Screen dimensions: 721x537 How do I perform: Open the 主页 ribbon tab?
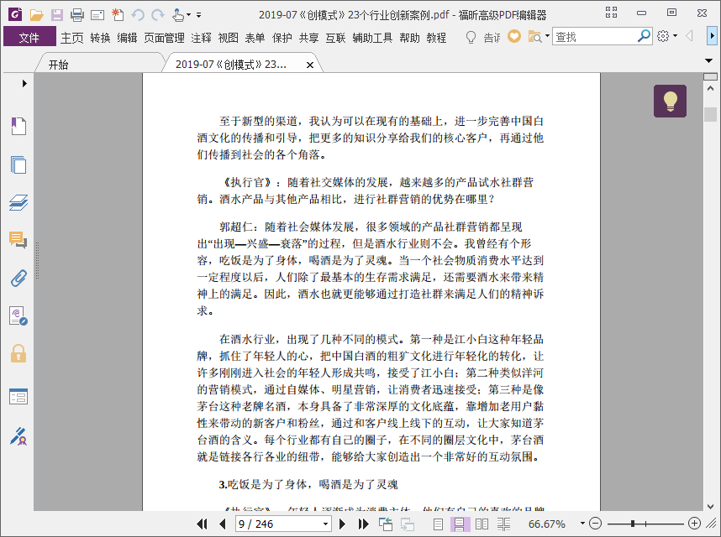coord(72,38)
